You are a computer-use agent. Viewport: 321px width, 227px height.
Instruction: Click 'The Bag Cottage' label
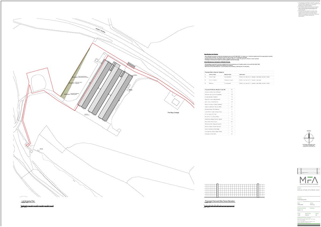coord(173,113)
